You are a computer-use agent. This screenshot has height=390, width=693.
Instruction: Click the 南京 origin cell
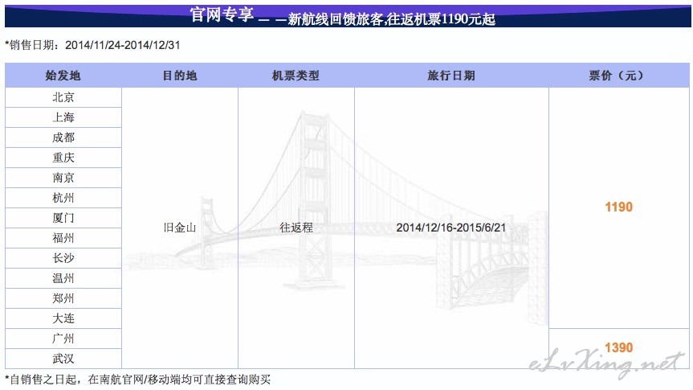(63, 178)
